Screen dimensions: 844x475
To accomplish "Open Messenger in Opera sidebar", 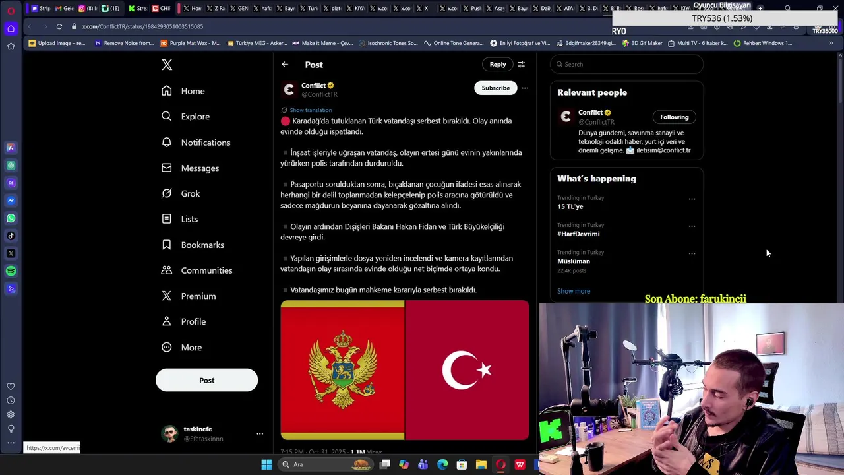I will click(x=11, y=201).
